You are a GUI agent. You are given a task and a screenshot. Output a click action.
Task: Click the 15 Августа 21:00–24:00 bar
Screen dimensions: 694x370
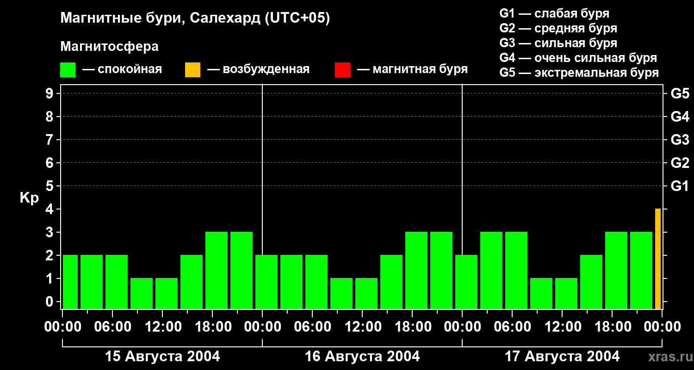(242, 270)
